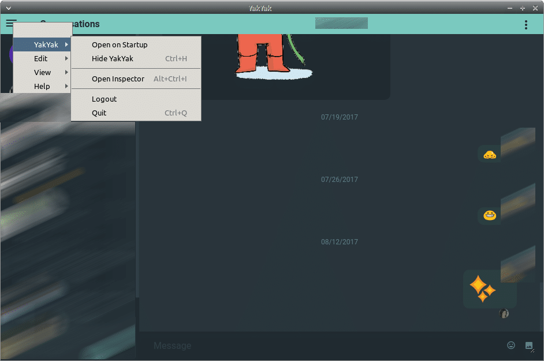
Task: Close the YakYak window
Action: pos(535,8)
